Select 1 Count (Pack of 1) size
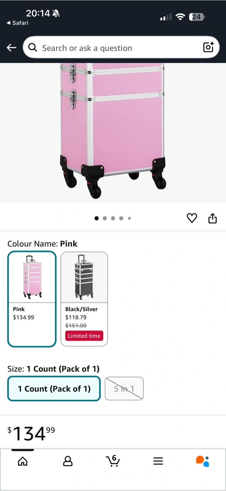This screenshot has height=491, width=226. click(x=54, y=389)
